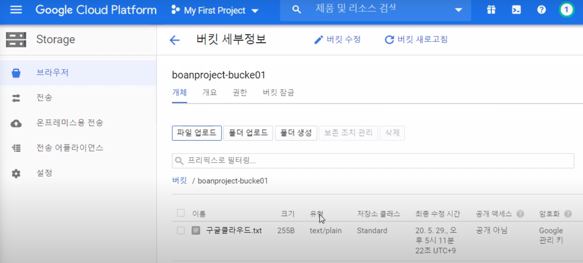Focus the 프리픽스로 필터링 filter field
This screenshot has width=583, height=263.
coord(373,161)
